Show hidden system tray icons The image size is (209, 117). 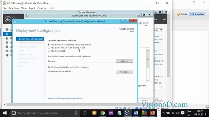tap(163, 113)
